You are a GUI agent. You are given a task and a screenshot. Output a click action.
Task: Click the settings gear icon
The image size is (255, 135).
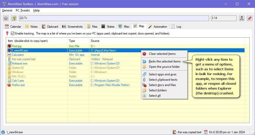pyautogui.click(x=6, y=18)
